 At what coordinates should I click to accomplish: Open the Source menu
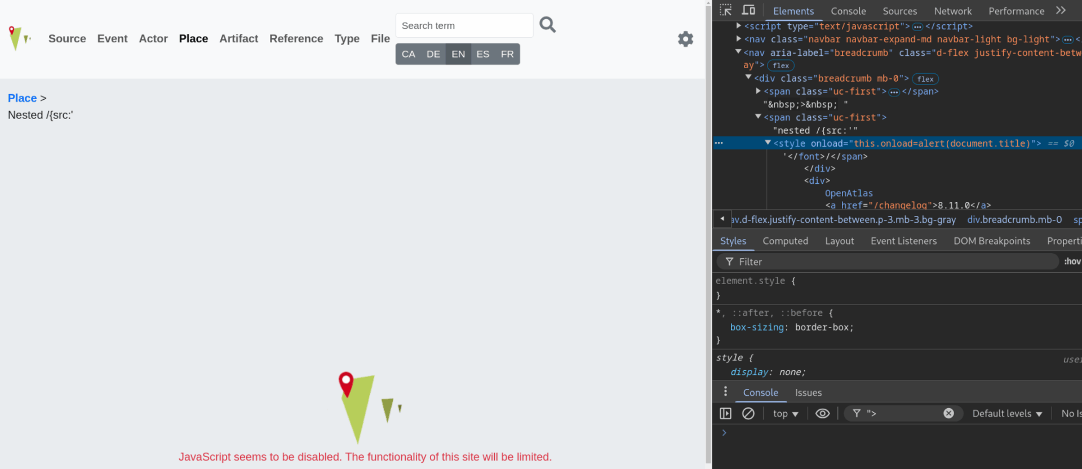67,38
